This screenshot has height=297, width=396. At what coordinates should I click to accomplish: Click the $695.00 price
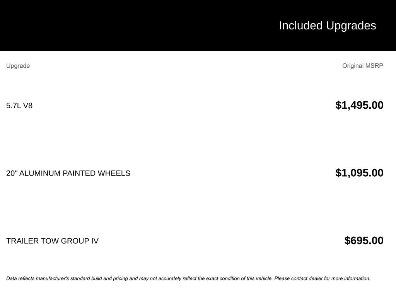(x=364, y=241)
